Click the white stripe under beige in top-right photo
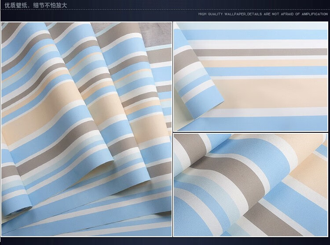The height and width of the screenshot is (245, 330). click(x=273, y=112)
